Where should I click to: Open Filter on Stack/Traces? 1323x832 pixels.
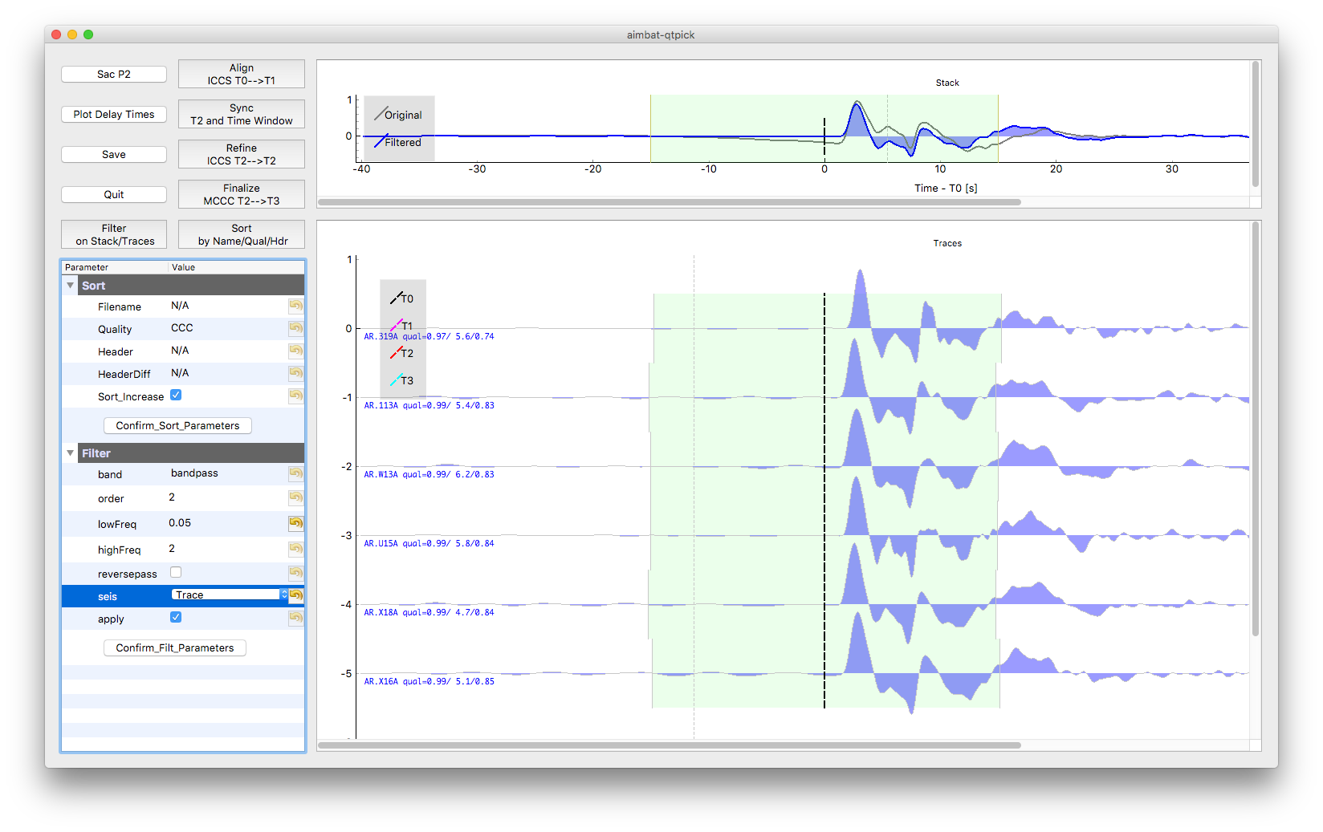coord(114,234)
